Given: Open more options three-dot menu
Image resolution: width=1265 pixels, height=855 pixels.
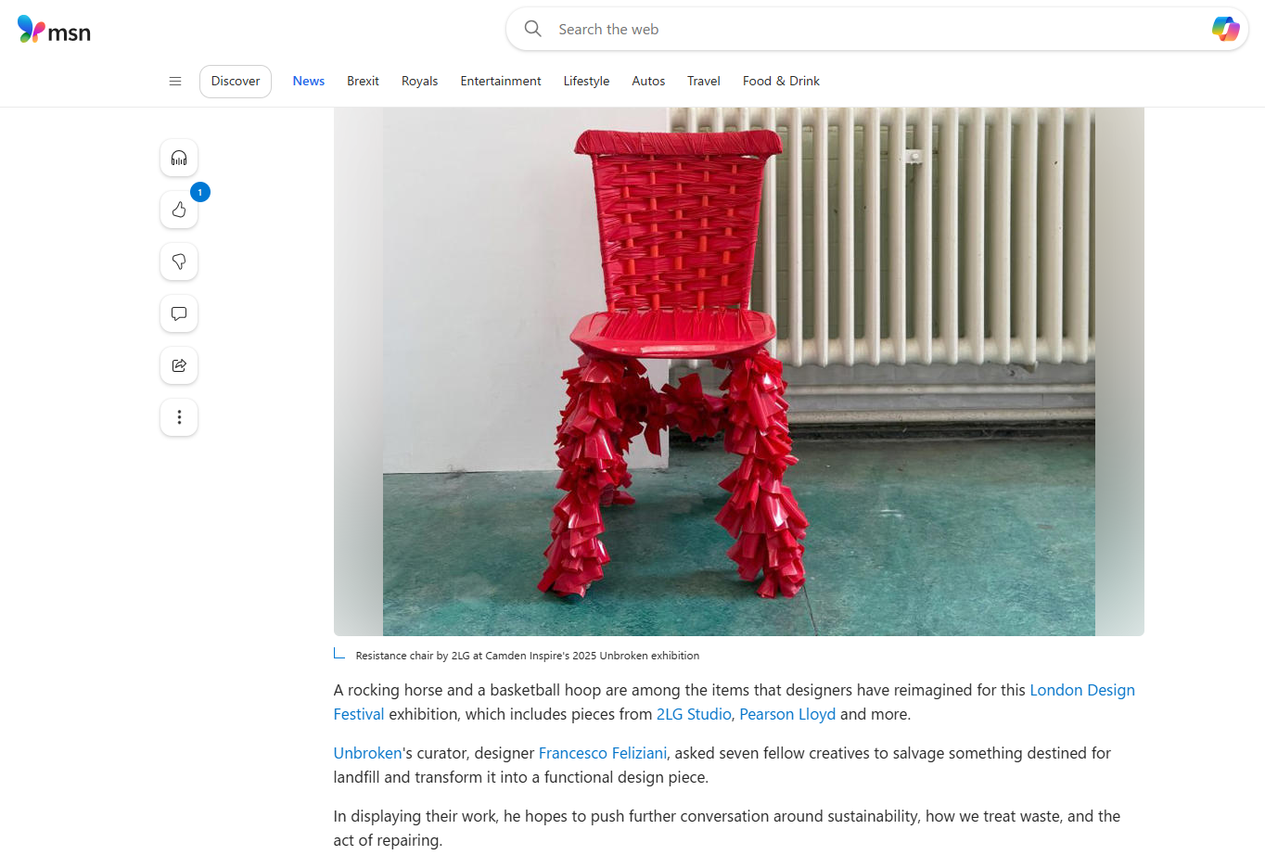Looking at the screenshot, I should click(x=179, y=417).
